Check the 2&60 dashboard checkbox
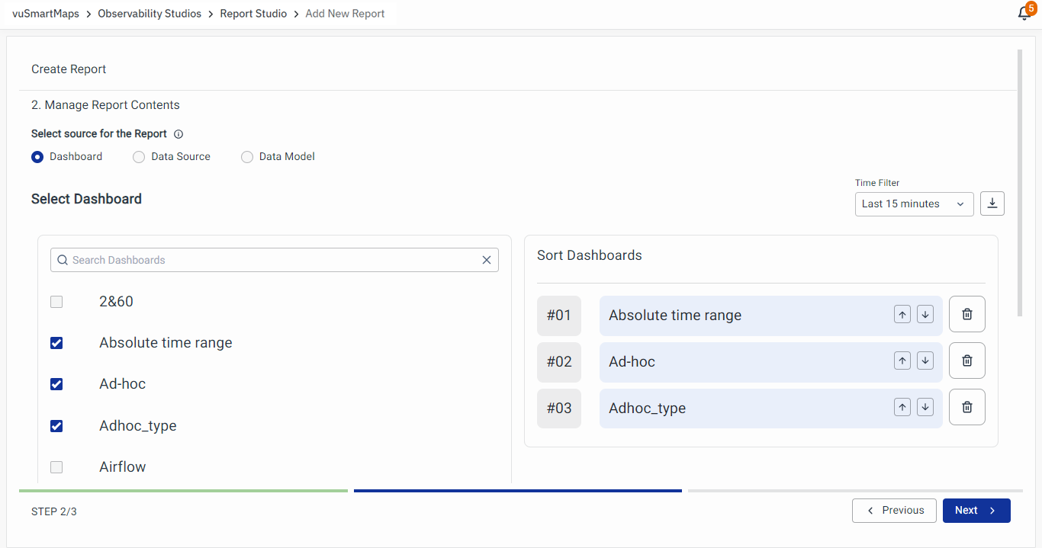The width and height of the screenshot is (1042, 548). pyautogui.click(x=56, y=302)
